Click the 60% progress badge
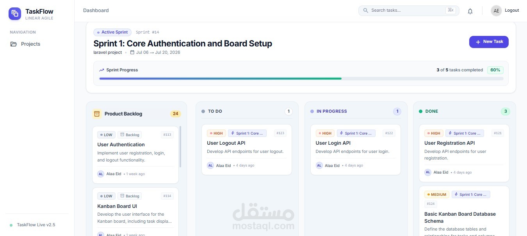The image size is (527, 236). coord(495,70)
